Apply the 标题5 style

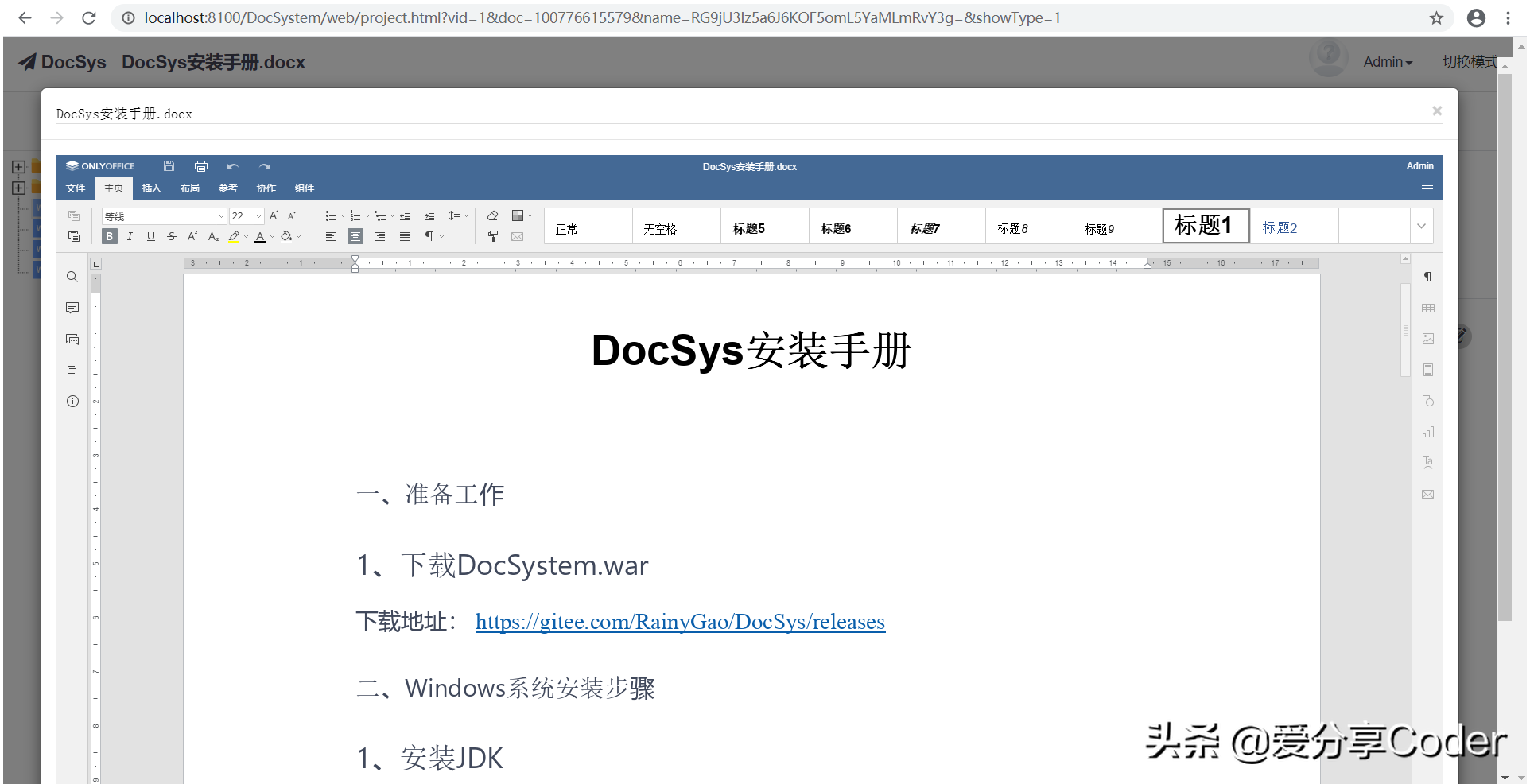tap(765, 226)
